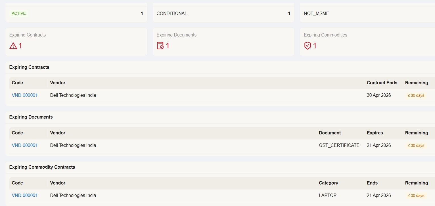
Task: Click the document icon in Expiring Documents card
Action: (x=160, y=46)
